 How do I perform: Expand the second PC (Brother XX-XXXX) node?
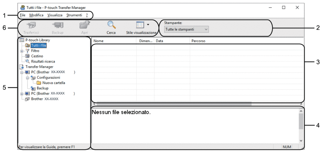click(21, 94)
